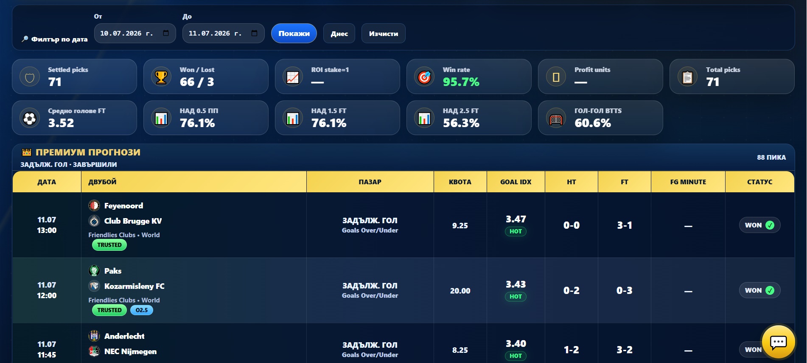Click the ГОЛ-ГОЛ BTTS value 60.6%
The width and height of the screenshot is (807, 363).
click(x=593, y=123)
